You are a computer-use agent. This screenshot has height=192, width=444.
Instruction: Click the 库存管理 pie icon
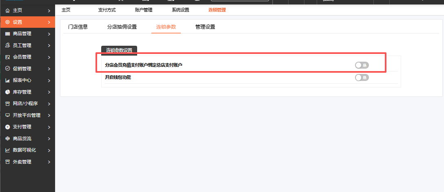pyautogui.click(x=7, y=92)
